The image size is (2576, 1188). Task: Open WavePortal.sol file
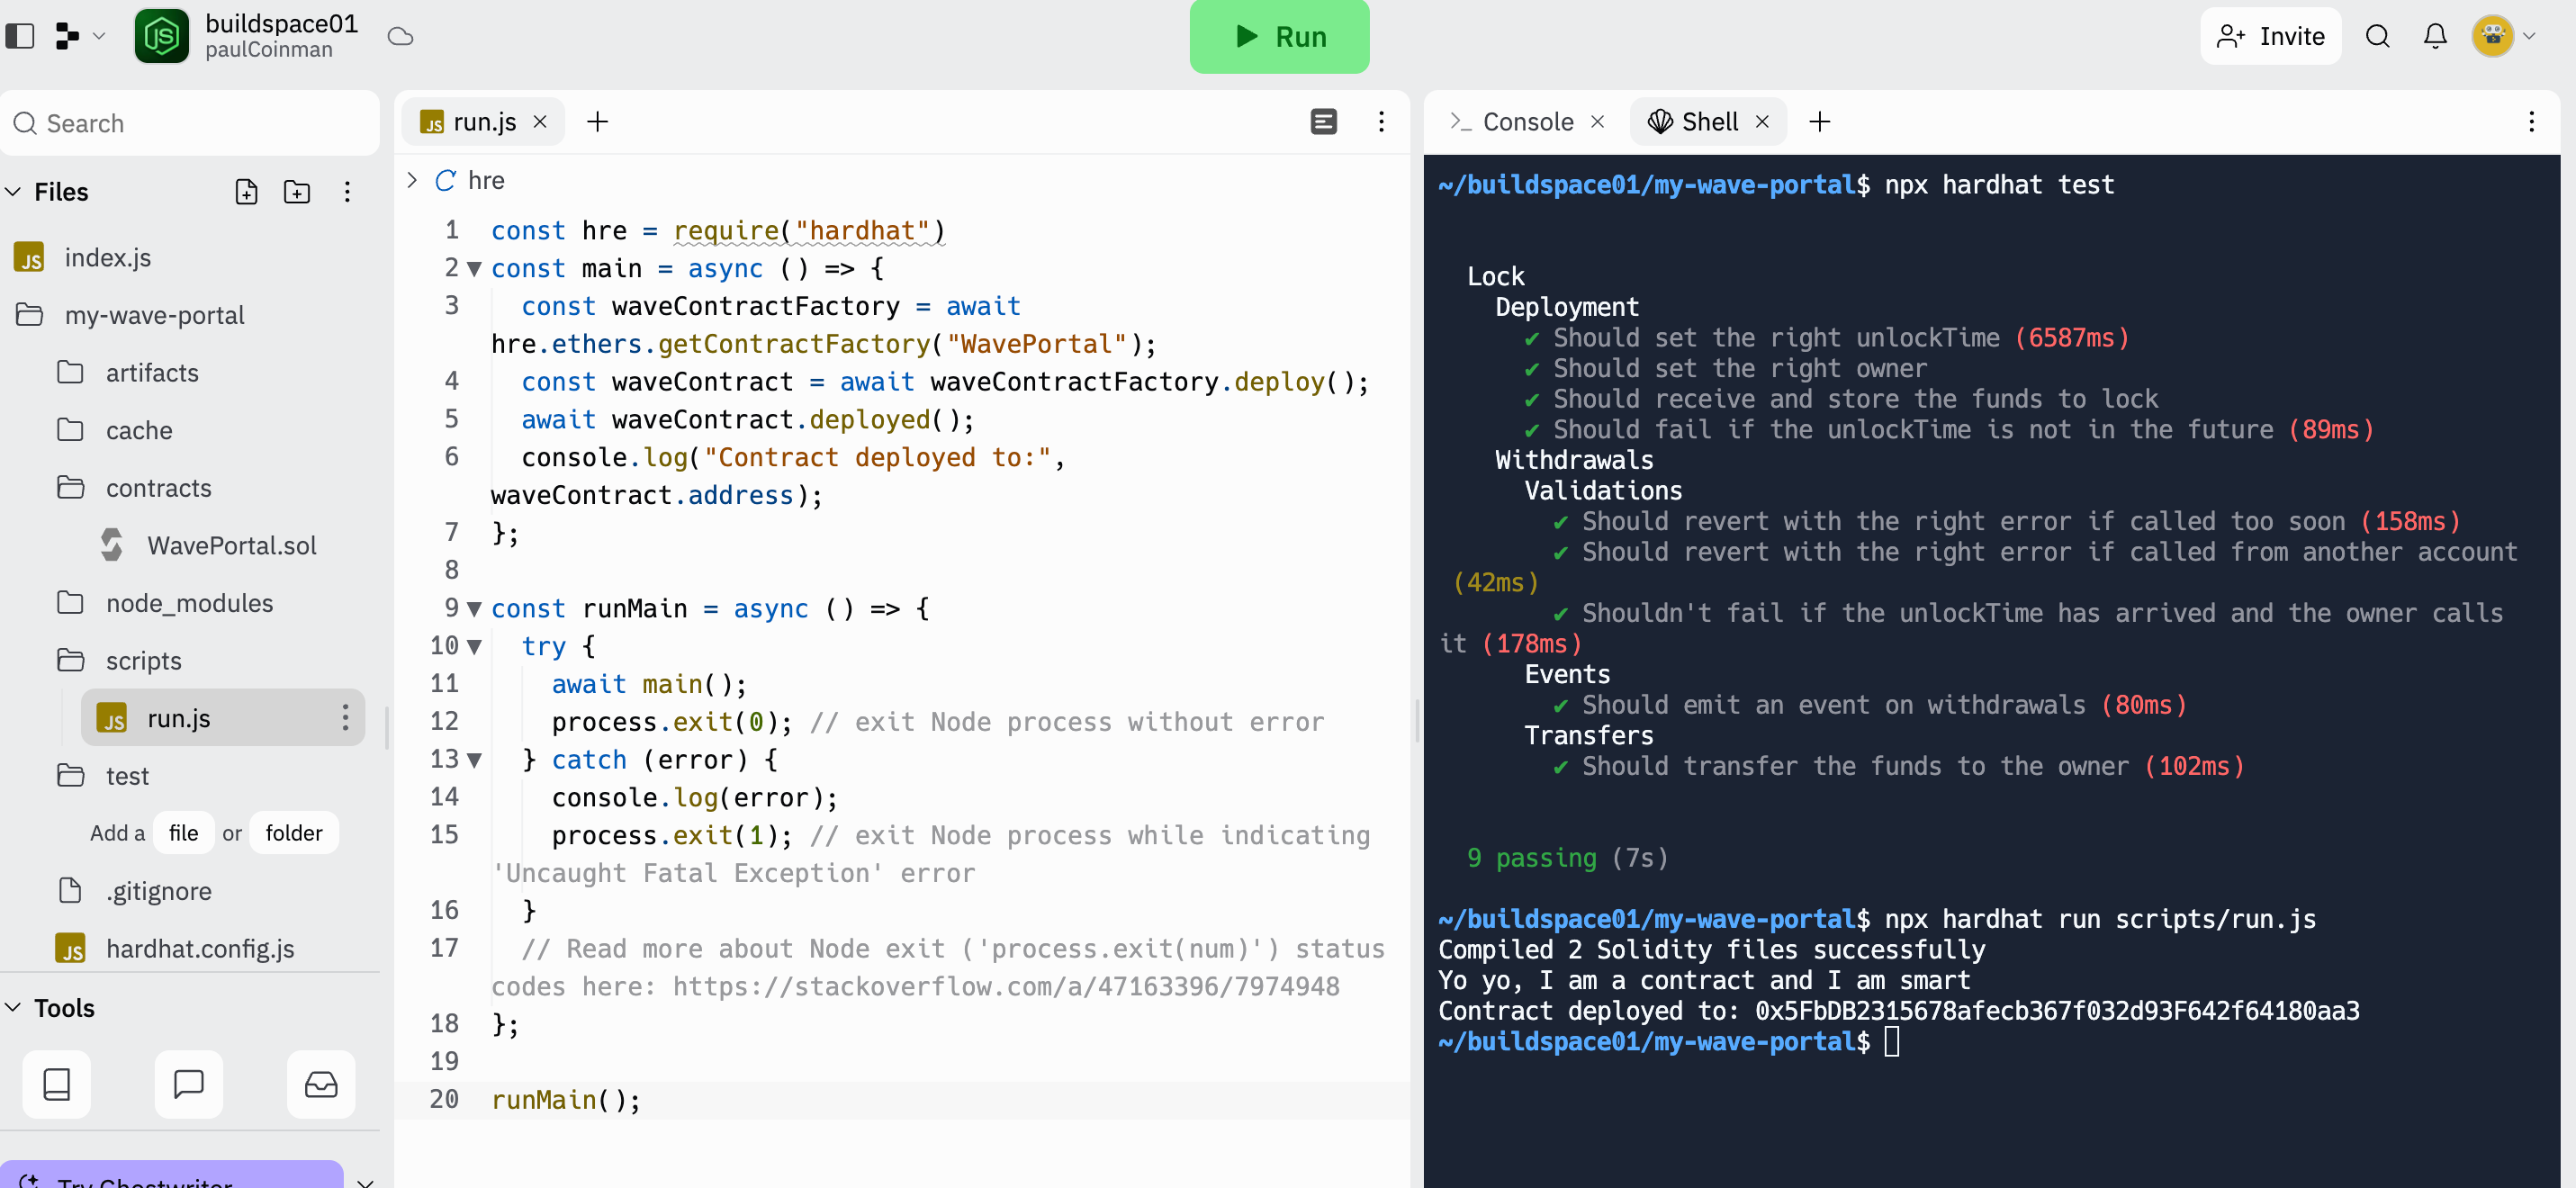[231, 545]
